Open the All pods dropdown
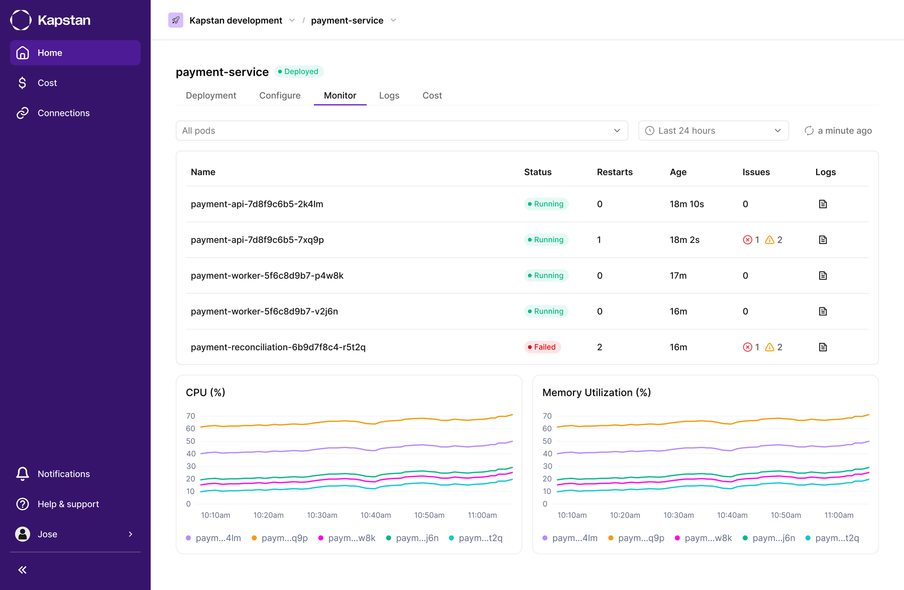The width and height of the screenshot is (904, 590). tap(402, 131)
